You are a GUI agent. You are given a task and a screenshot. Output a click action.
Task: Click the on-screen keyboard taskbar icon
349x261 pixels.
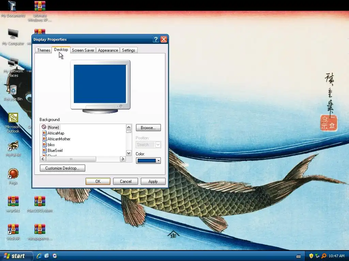pos(299,256)
